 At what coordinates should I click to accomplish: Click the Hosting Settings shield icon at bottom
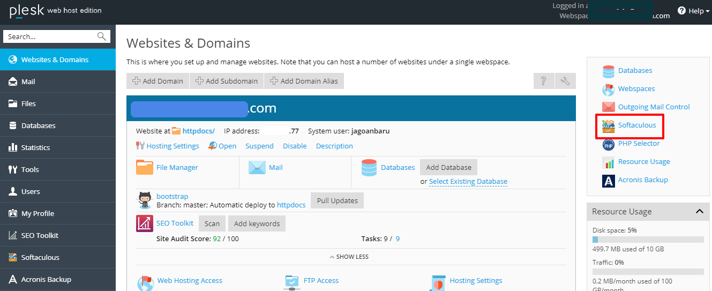coord(438,282)
